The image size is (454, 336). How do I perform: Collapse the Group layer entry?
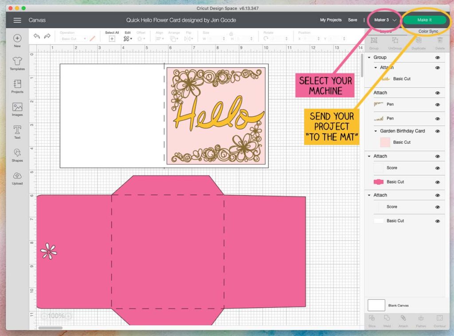coord(369,57)
